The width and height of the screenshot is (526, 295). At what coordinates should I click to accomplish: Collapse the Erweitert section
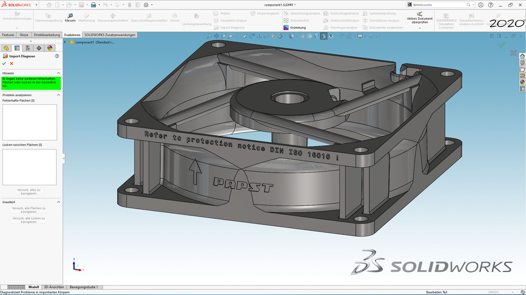[58, 202]
